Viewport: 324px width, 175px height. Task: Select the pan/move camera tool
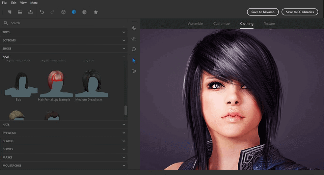point(134,28)
